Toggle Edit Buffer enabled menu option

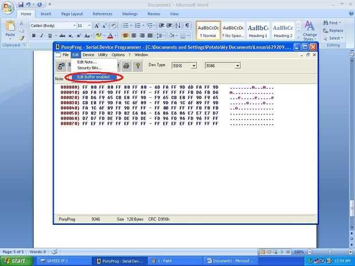tap(93, 77)
